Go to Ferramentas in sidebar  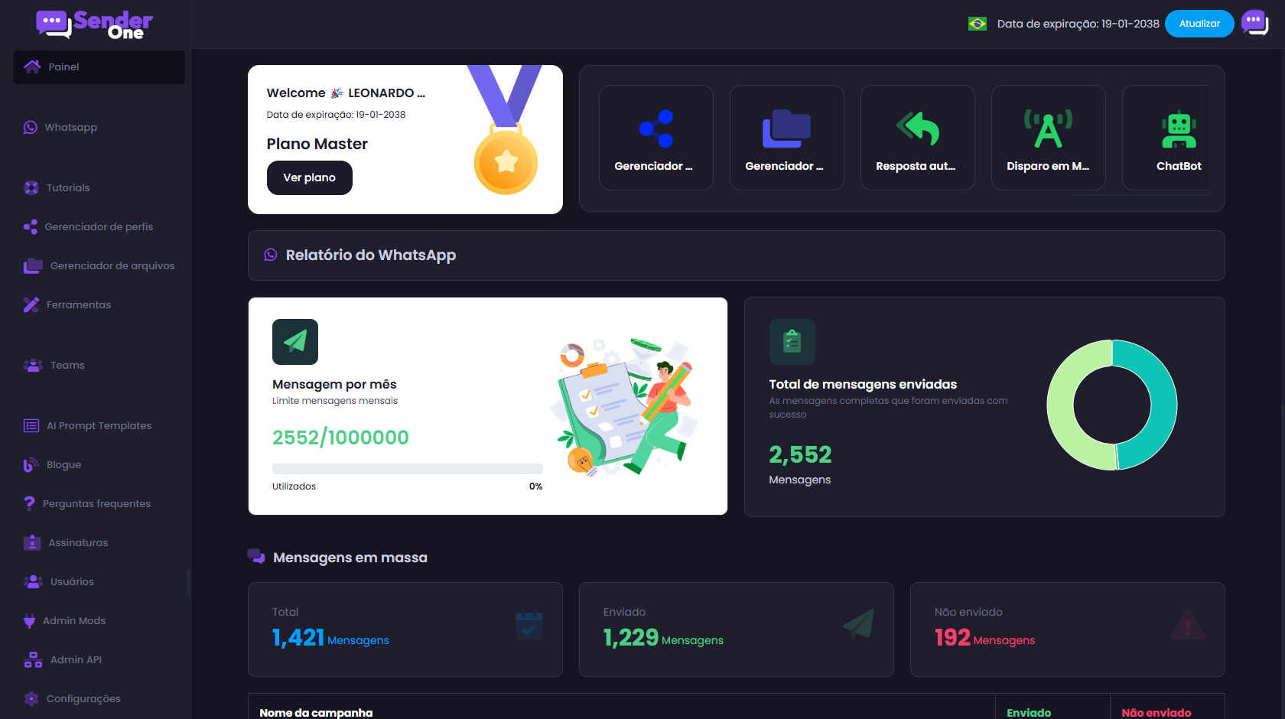point(78,305)
